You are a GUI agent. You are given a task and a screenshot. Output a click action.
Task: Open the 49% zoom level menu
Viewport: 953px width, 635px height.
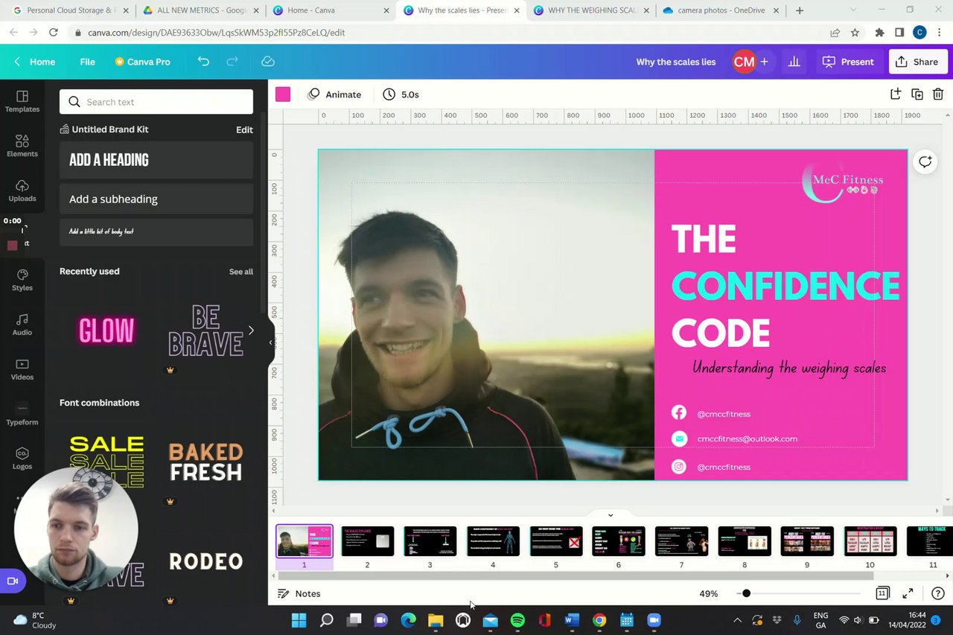point(709,593)
